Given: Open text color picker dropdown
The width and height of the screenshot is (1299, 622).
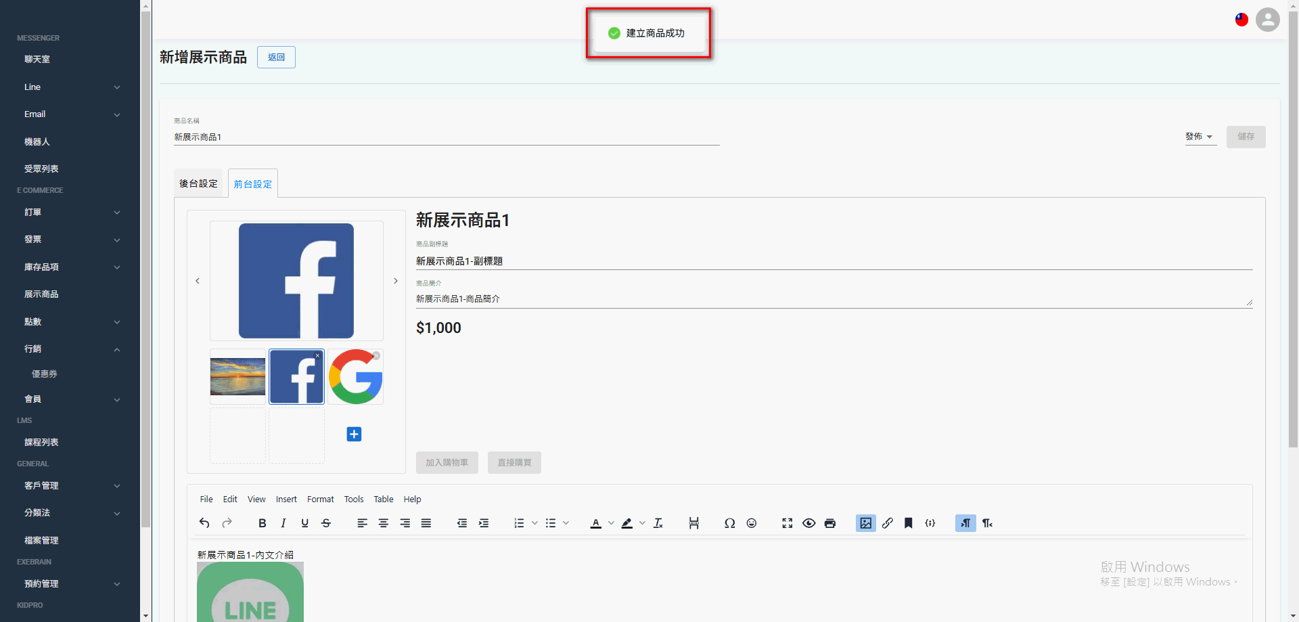Looking at the screenshot, I should 611,523.
